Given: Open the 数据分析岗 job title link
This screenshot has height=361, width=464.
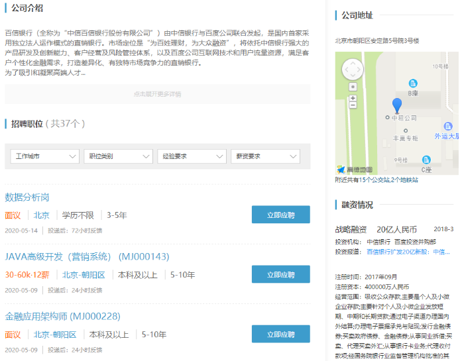Looking at the screenshot, I should [x=27, y=197].
